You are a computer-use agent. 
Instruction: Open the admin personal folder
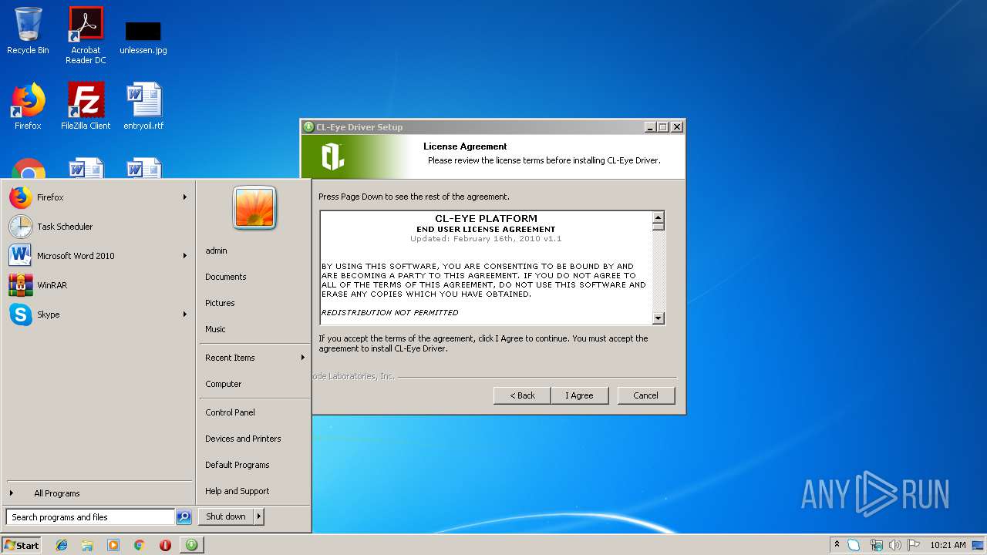[x=216, y=251]
